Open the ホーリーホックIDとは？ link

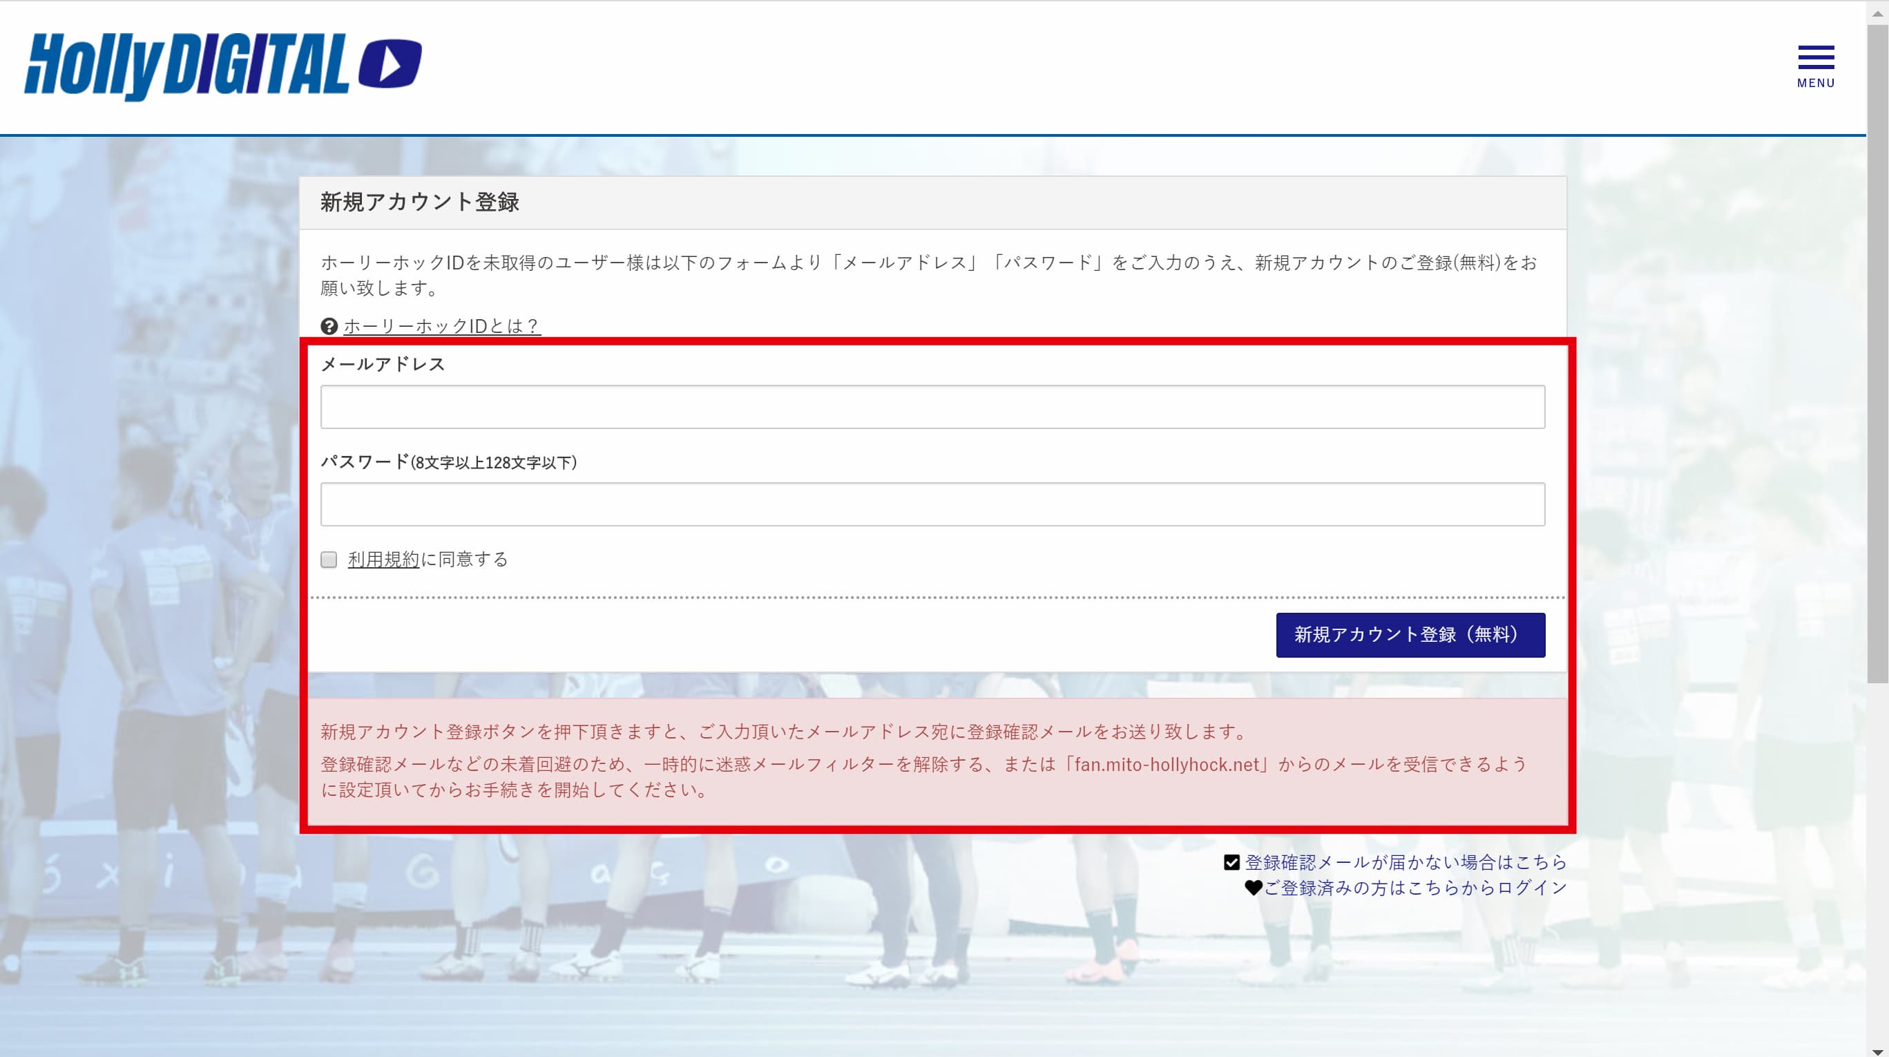click(x=442, y=326)
